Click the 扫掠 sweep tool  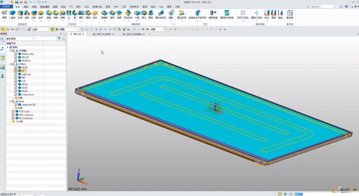[34, 14]
